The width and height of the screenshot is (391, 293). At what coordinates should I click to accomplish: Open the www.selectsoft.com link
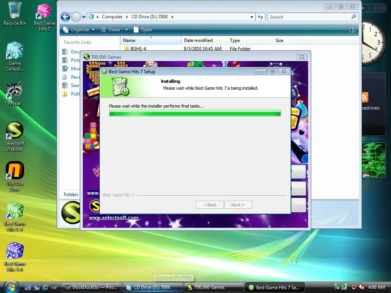click(113, 217)
